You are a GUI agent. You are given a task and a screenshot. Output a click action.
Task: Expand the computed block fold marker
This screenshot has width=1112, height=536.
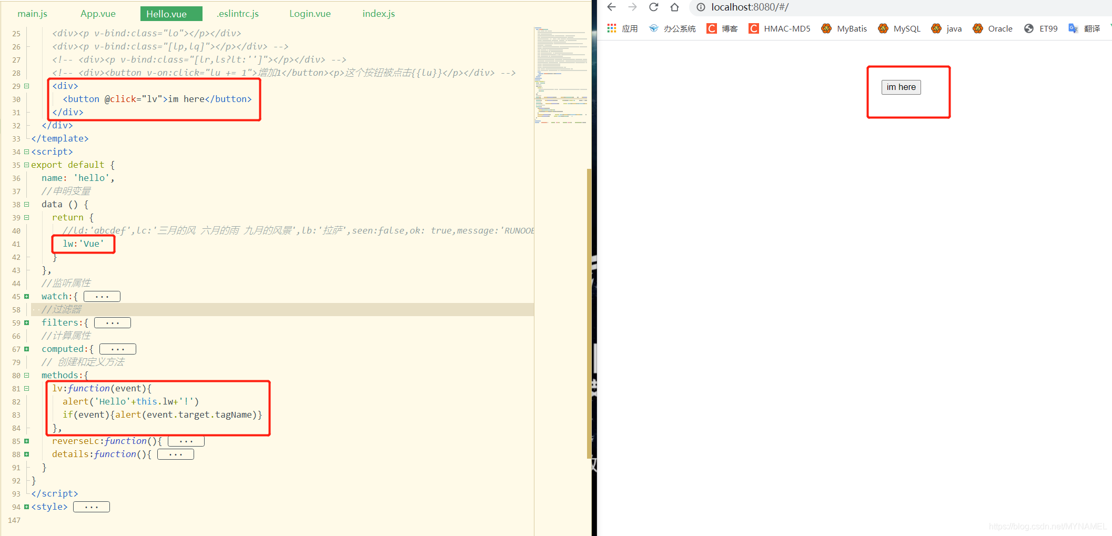[x=27, y=349]
